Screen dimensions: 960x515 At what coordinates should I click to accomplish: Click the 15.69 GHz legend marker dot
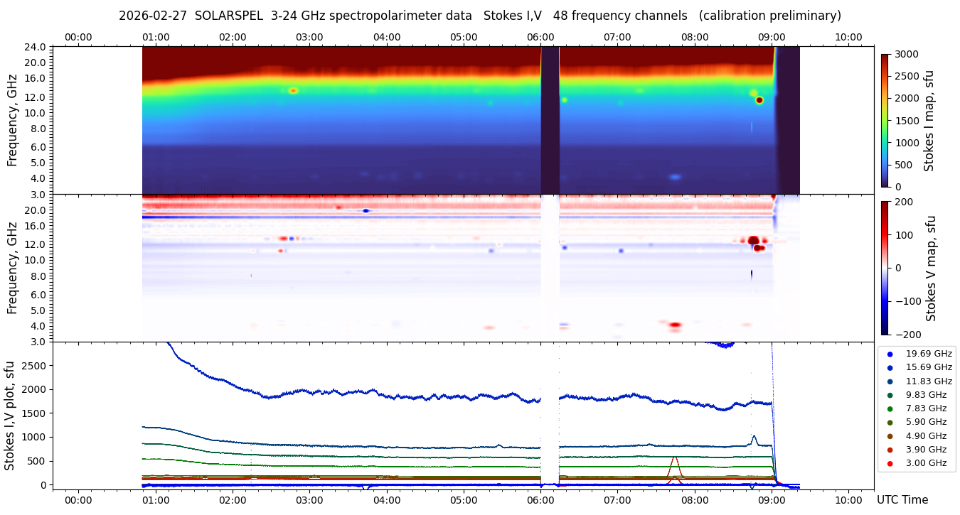(x=890, y=367)
